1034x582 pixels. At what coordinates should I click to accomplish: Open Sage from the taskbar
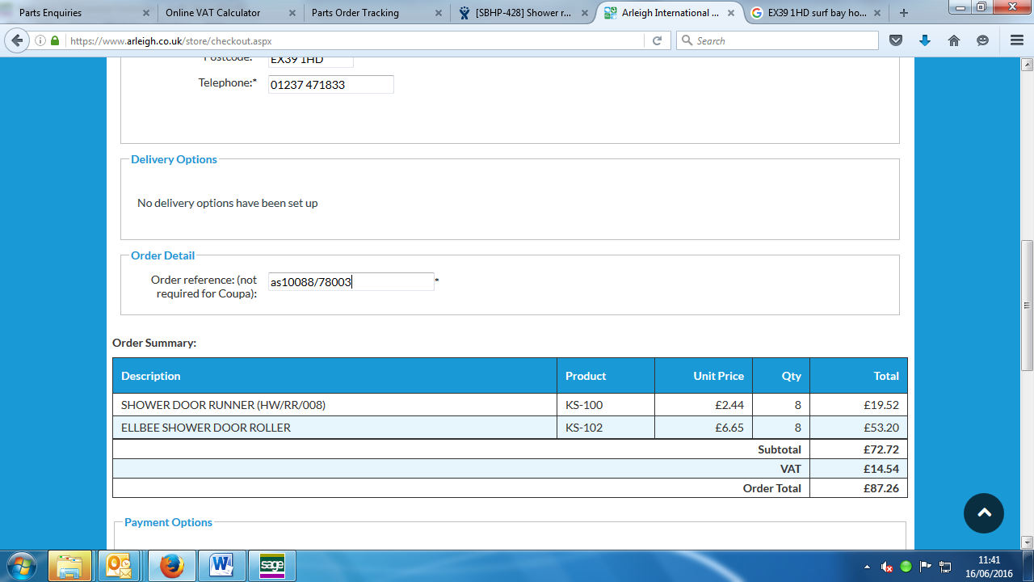(272, 566)
